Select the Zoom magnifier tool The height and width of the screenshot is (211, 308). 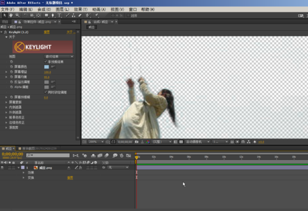(17, 15)
